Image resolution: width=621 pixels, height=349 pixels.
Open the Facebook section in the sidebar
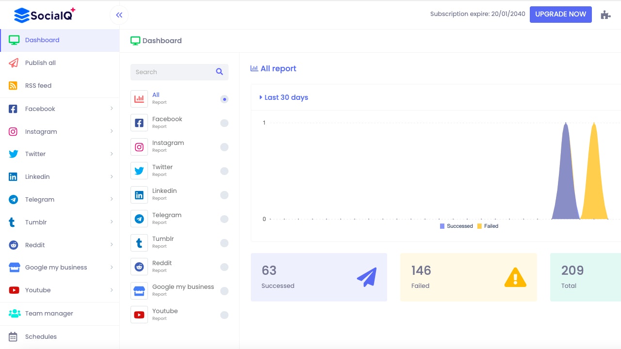pos(40,109)
